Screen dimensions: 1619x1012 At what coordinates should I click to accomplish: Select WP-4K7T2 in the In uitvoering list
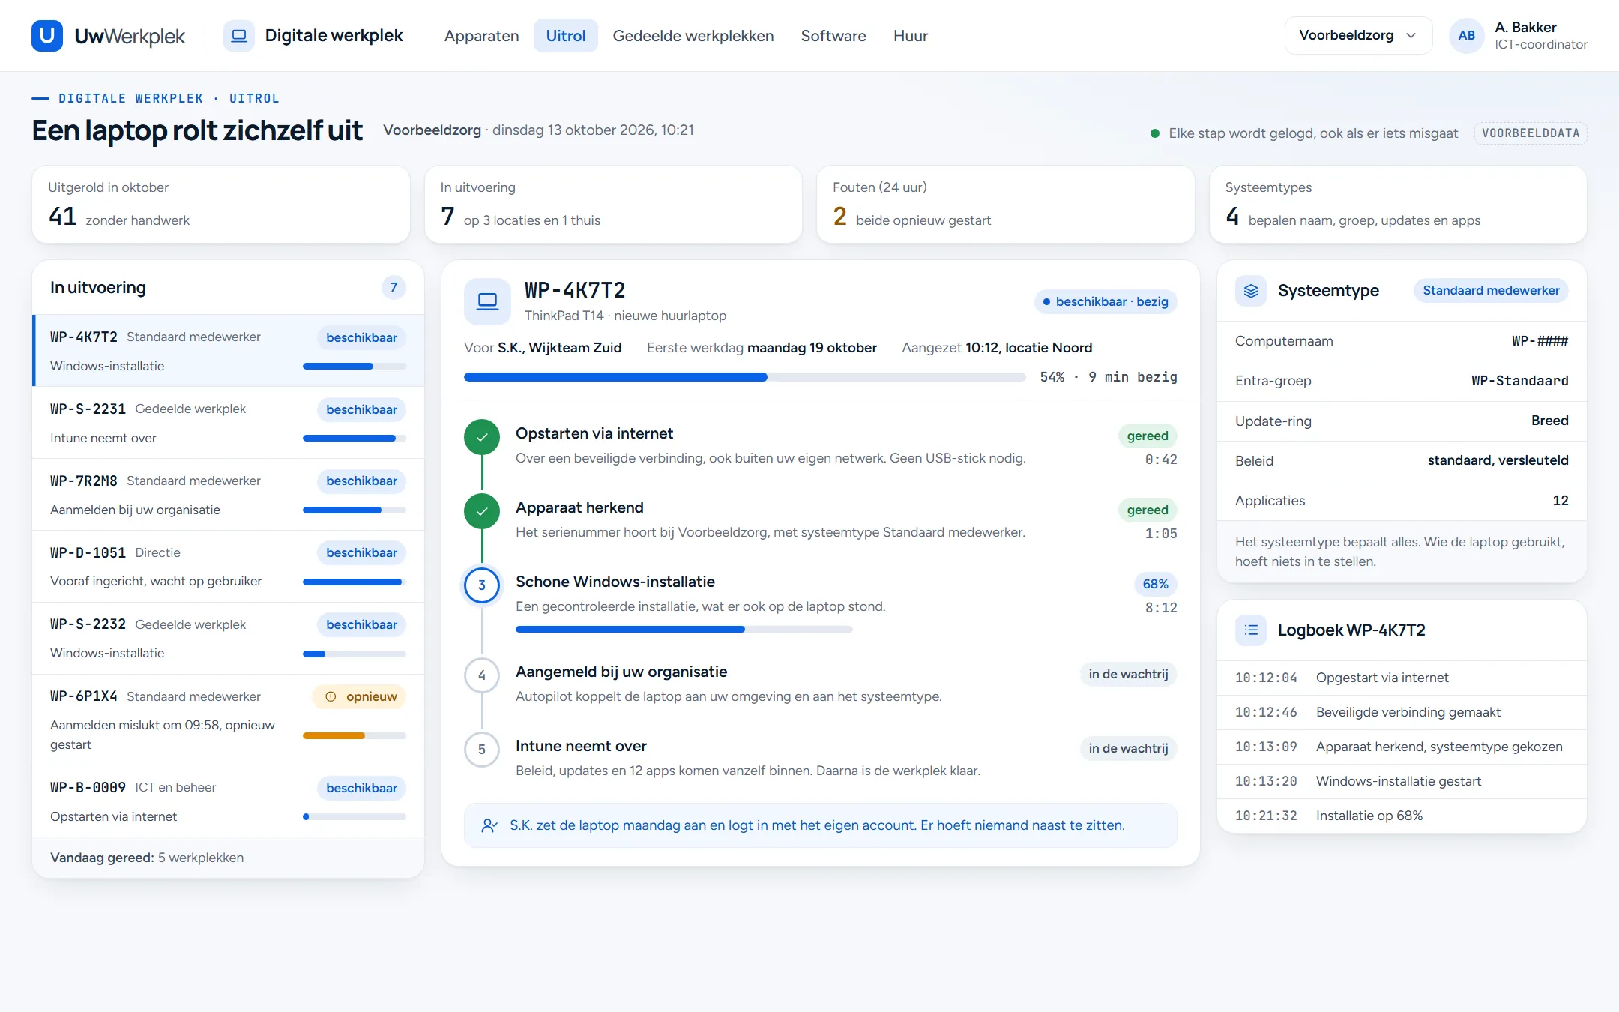tap(228, 351)
